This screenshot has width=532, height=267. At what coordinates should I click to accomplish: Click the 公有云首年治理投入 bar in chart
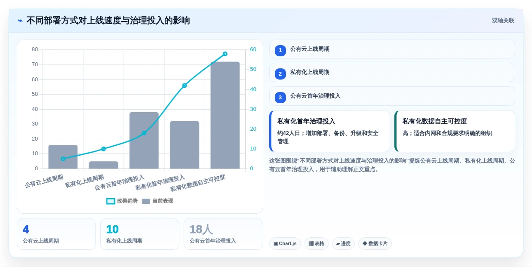coord(144,140)
